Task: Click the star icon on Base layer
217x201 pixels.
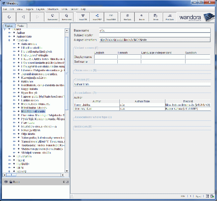Action: tap(64, 182)
